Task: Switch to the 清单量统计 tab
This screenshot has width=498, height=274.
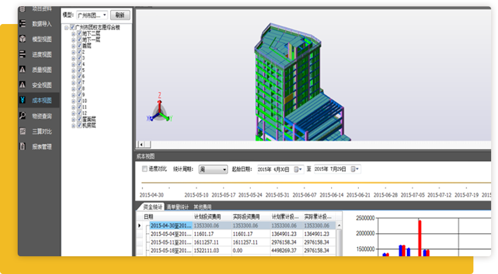Action: pyautogui.click(x=178, y=207)
